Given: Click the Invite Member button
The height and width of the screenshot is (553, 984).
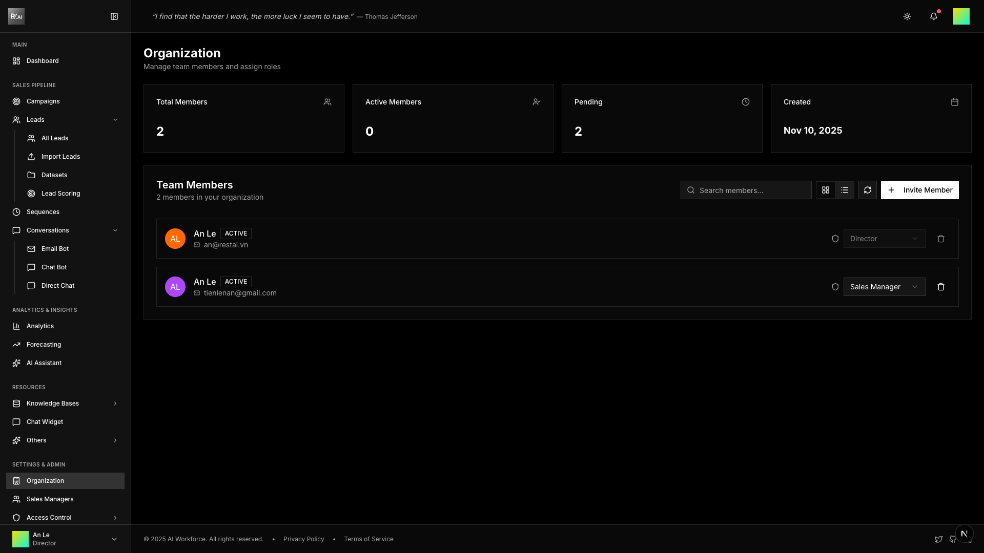Looking at the screenshot, I should point(919,190).
